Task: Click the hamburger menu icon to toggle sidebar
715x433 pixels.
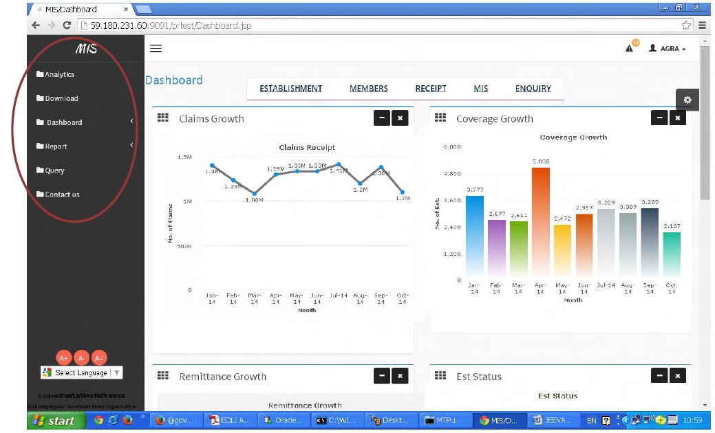Action: click(x=156, y=49)
